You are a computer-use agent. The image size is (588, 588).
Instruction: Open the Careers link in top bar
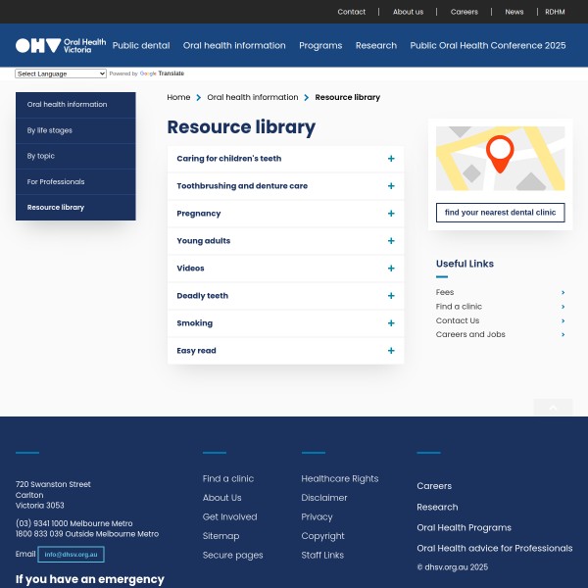(x=464, y=12)
